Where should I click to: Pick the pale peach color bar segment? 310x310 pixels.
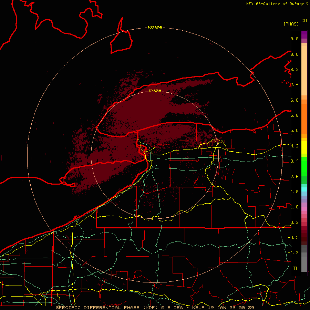304,71
